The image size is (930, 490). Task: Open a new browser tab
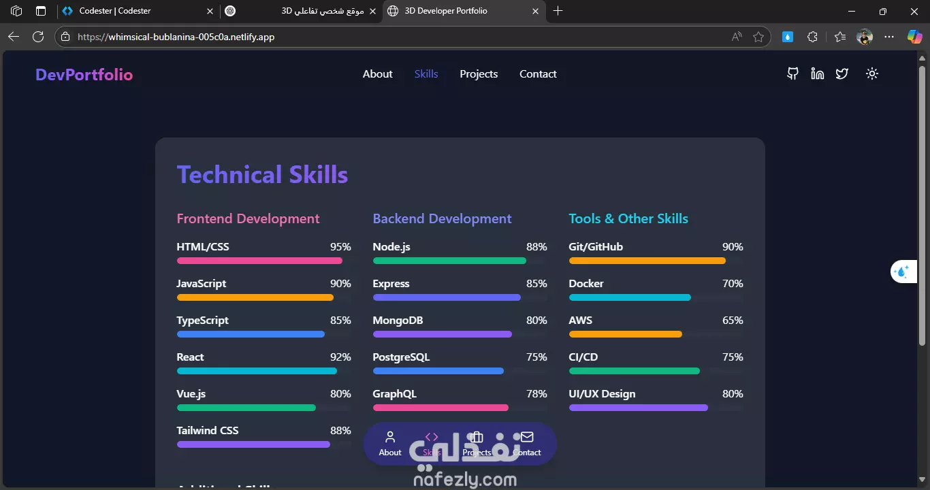(x=558, y=11)
